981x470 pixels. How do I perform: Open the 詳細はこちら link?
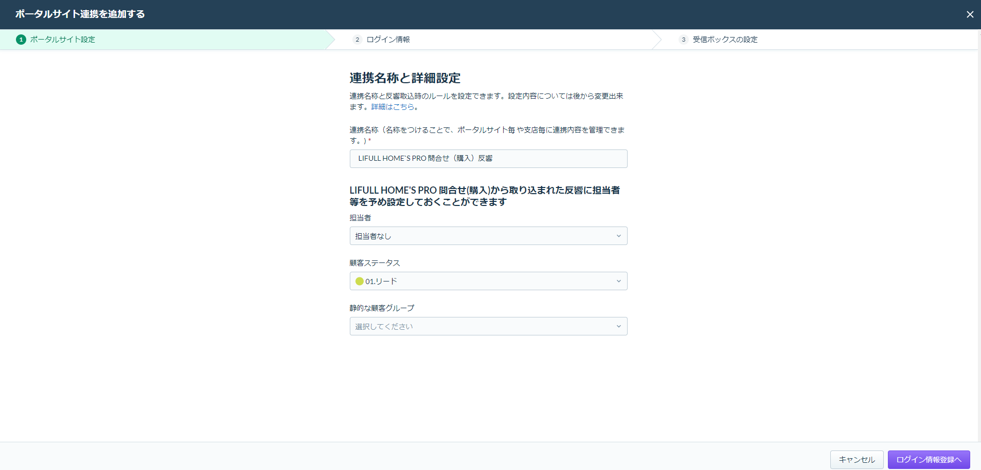coord(393,107)
